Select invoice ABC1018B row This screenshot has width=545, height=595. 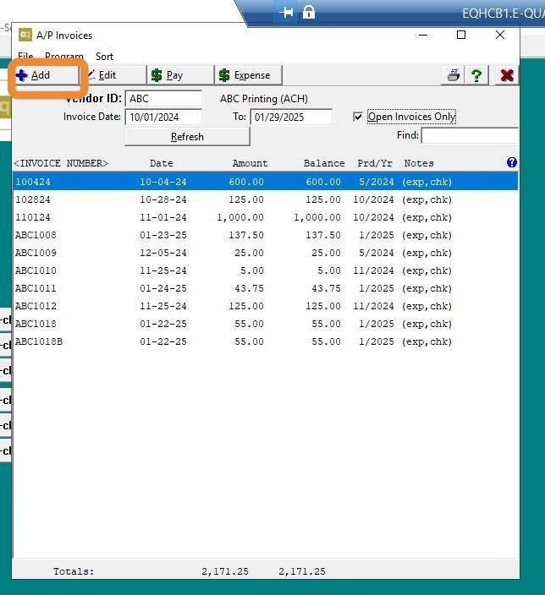(x=265, y=341)
